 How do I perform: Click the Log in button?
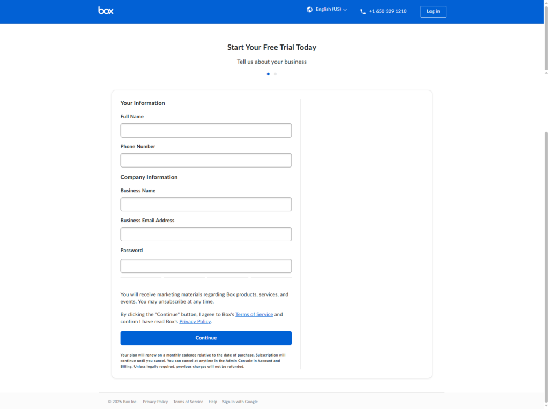[x=433, y=11]
